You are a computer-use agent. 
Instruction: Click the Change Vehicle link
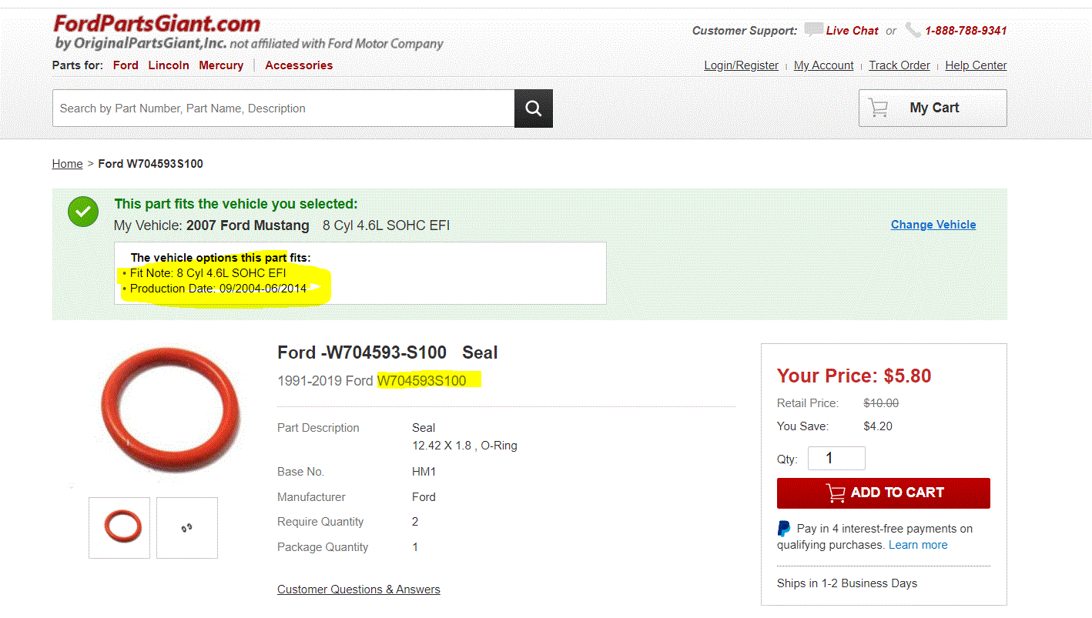pyautogui.click(x=933, y=225)
